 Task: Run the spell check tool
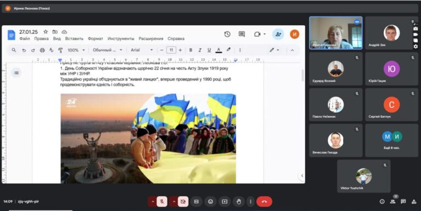tap(52, 50)
